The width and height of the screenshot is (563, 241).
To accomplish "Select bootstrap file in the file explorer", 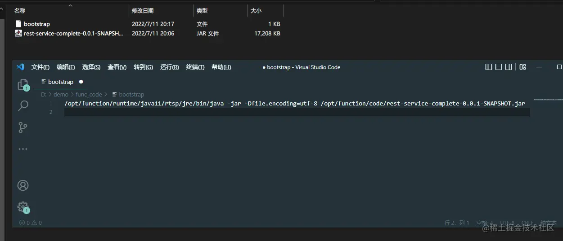I will pos(37,24).
